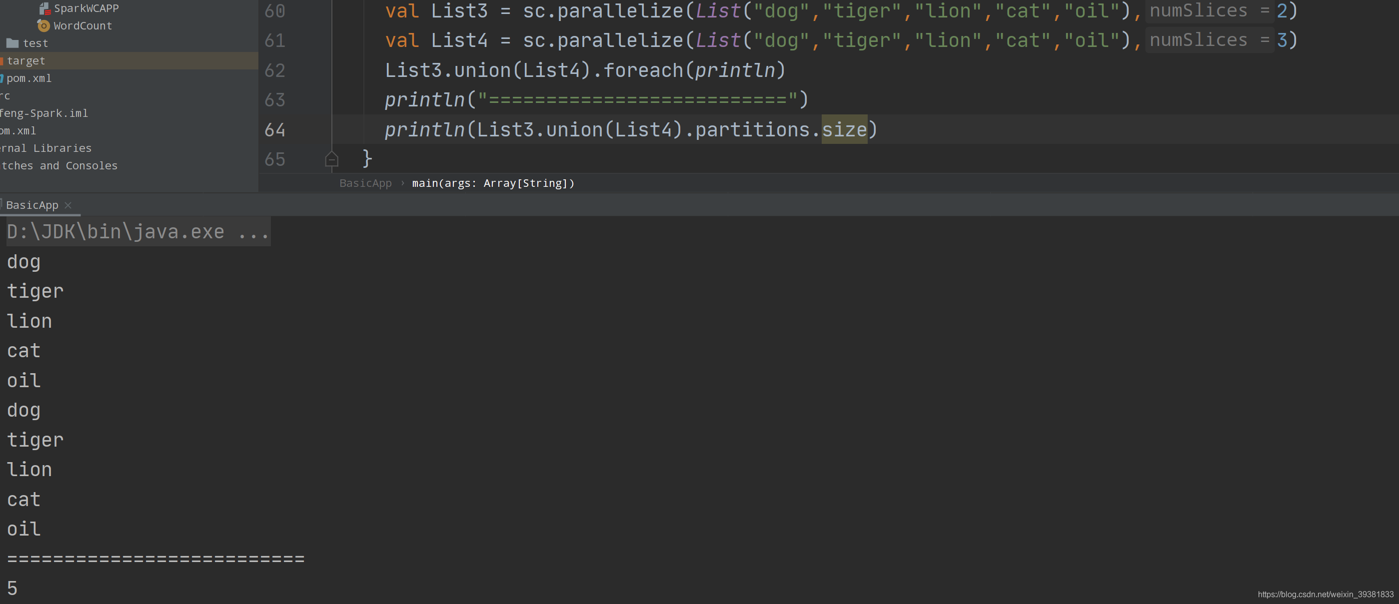Click partitions in line 64
The width and height of the screenshot is (1399, 604).
[x=752, y=130]
